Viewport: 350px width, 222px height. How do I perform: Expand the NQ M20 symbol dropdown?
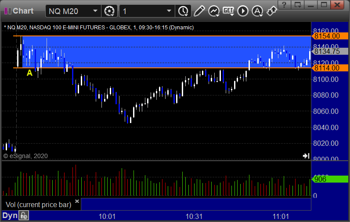(95, 11)
